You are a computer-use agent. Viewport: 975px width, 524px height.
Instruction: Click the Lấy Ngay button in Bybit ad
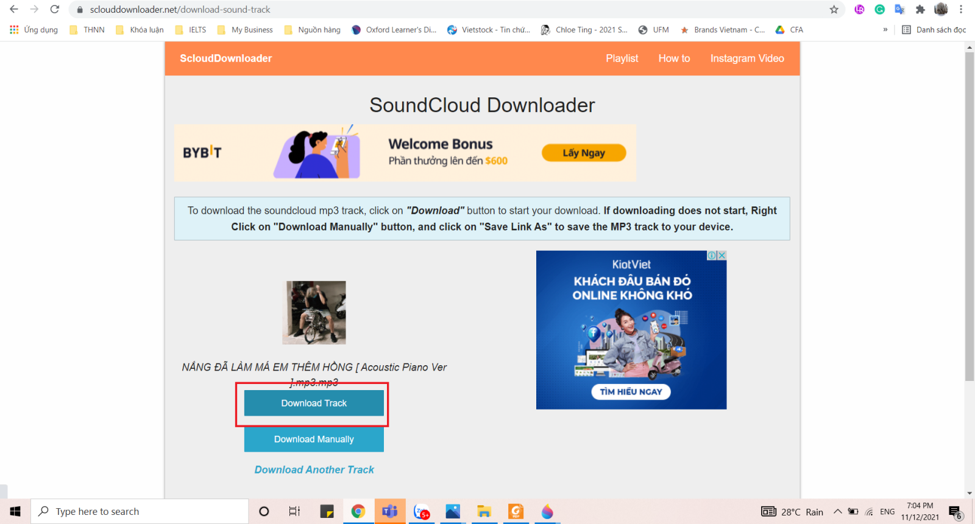click(x=584, y=153)
